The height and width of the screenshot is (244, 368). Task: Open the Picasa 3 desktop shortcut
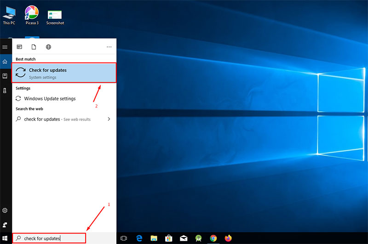click(x=32, y=15)
